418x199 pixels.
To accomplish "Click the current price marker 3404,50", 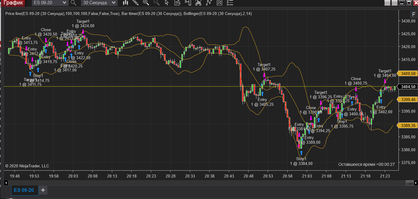I will click(x=408, y=87).
